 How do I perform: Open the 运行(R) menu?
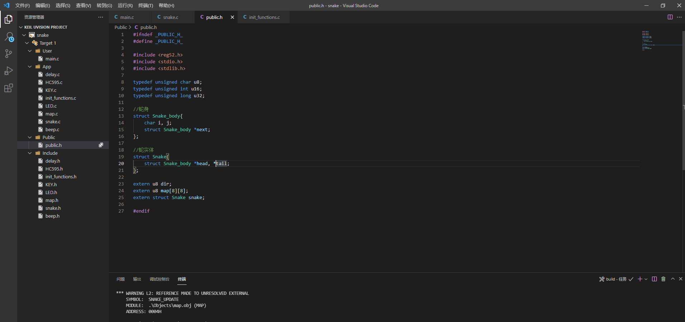click(x=125, y=5)
